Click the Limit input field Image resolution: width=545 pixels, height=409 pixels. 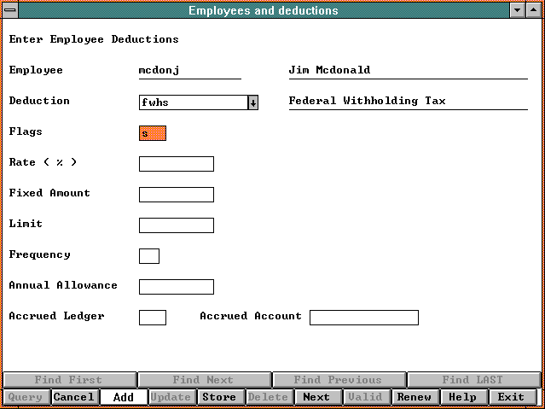point(176,225)
